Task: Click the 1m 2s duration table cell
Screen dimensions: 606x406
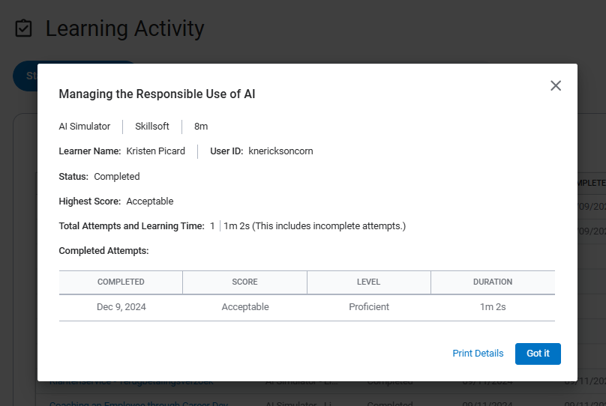Action: (x=493, y=307)
